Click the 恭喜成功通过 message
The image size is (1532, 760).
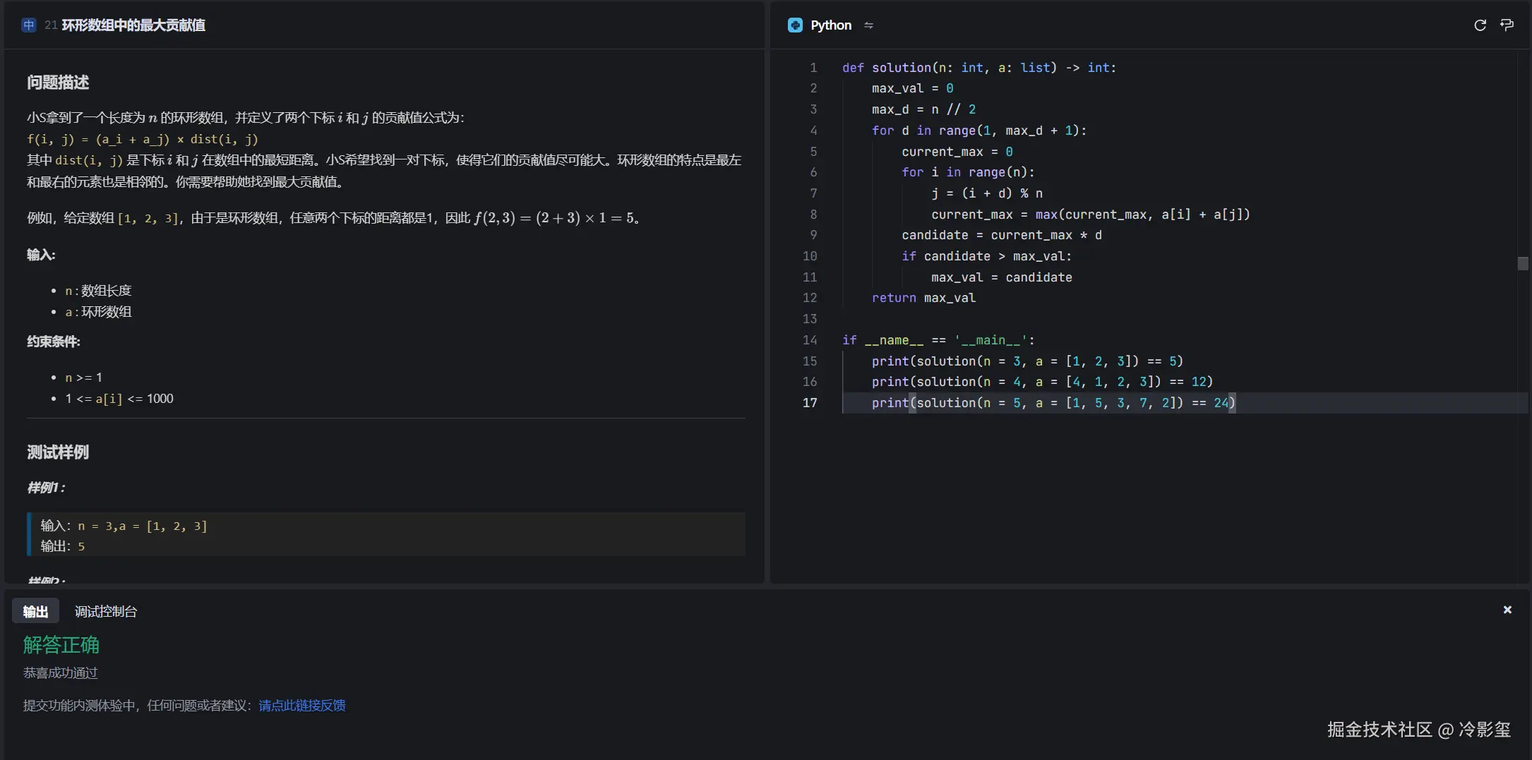pyautogui.click(x=61, y=673)
